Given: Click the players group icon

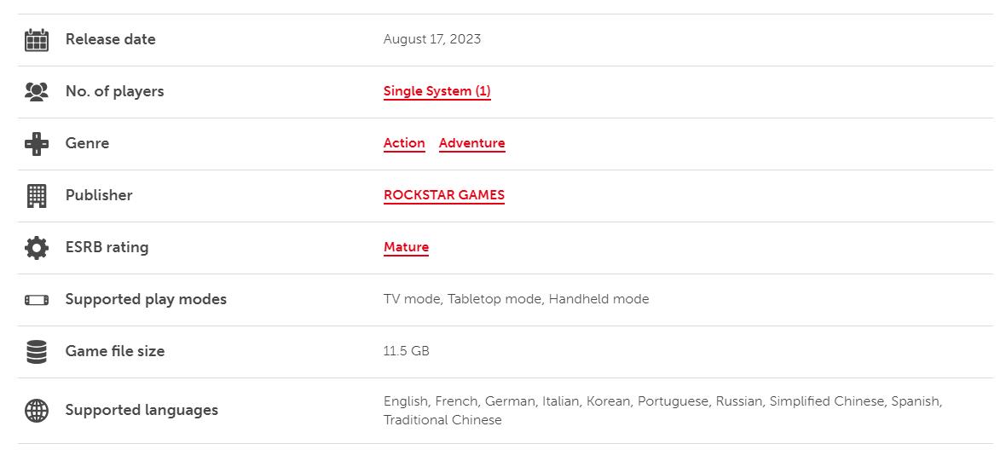Looking at the screenshot, I should 37,92.
